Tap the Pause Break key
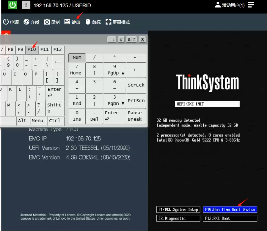The width and height of the screenshot is (267, 231). pyautogui.click(x=136, y=116)
